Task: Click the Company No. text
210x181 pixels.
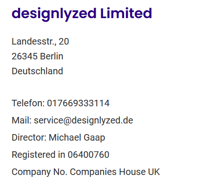Action: coord(39,172)
